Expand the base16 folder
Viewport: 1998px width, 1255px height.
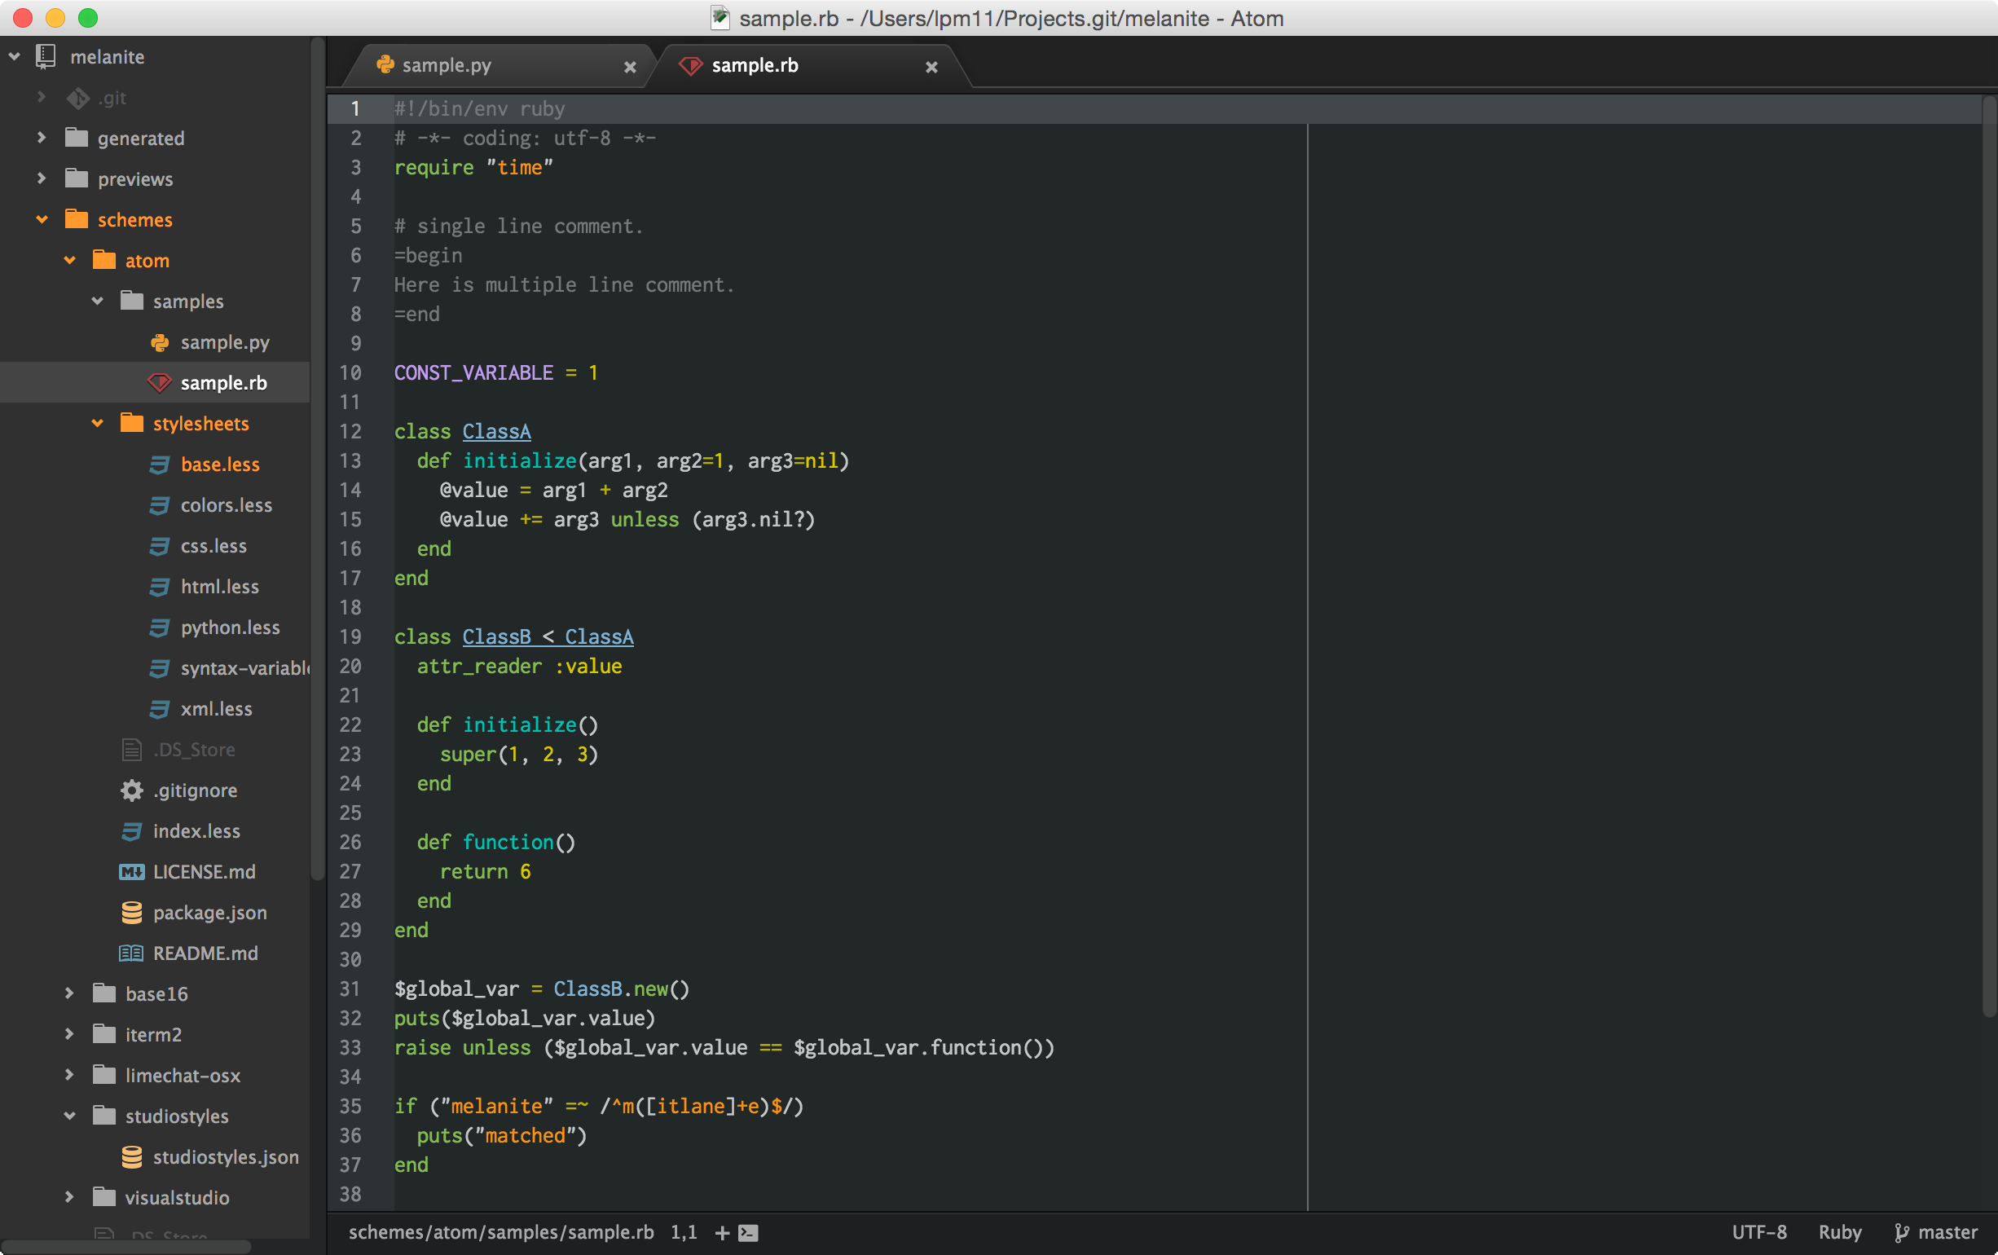click(70, 993)
